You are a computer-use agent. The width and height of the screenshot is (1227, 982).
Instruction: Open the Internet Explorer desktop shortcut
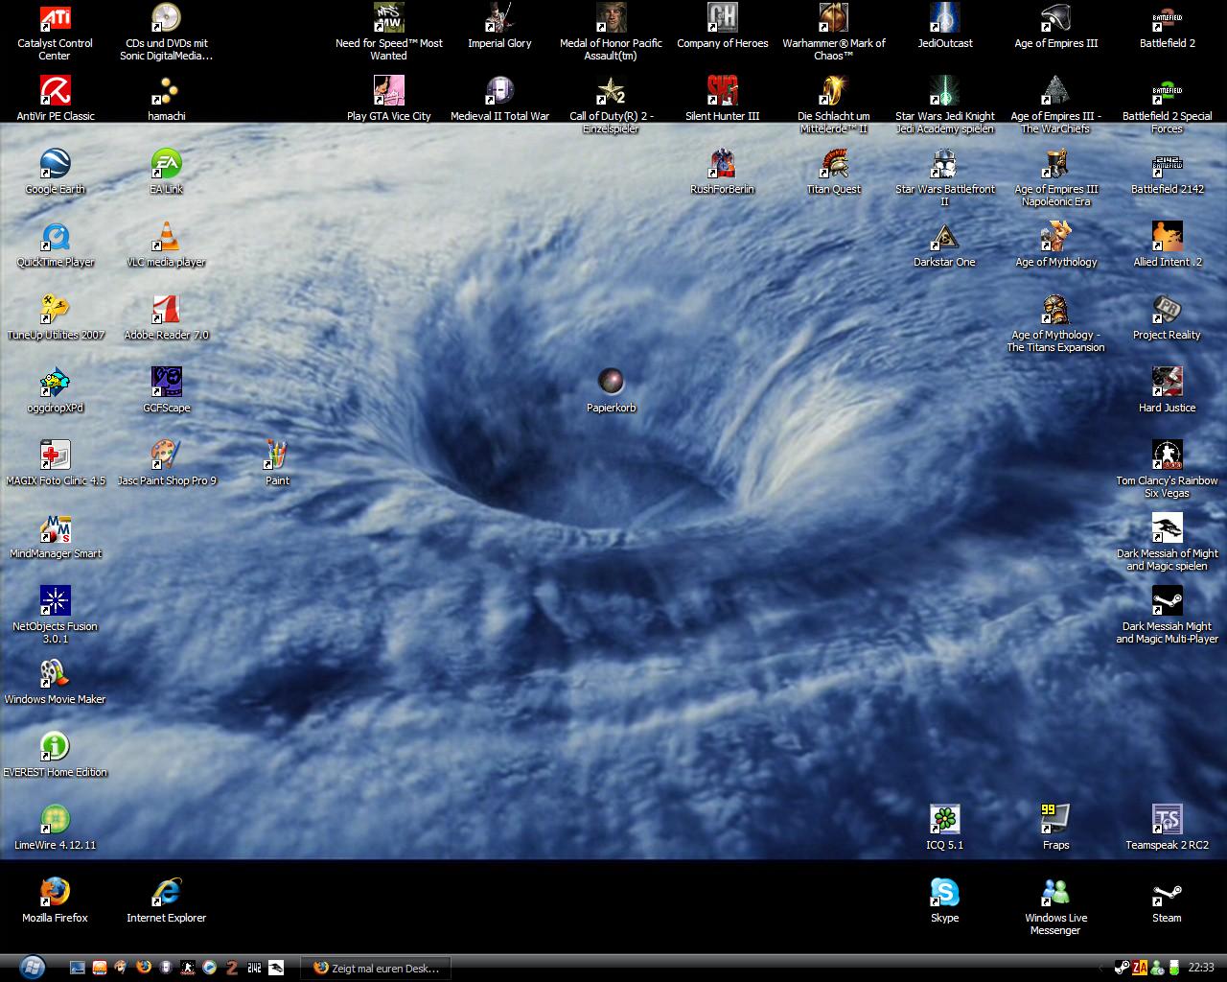point(166,893)
